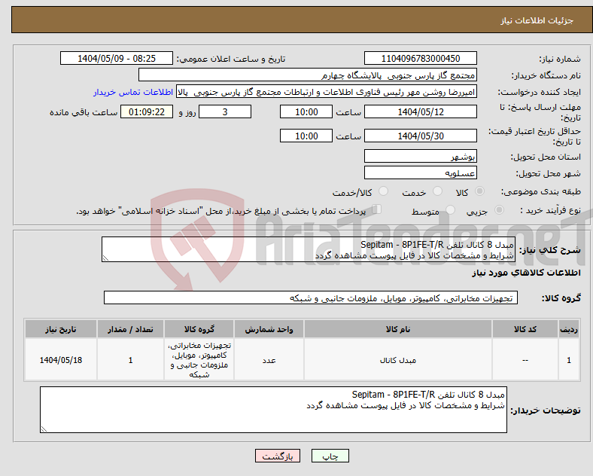Open اطلاعات تماس خریدار link
The width and height of the screenshot is (593, 476).
pyautogui.click(x=133, y=92)
